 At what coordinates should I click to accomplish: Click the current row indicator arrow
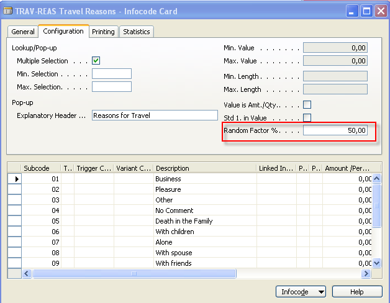coord(17,179)
